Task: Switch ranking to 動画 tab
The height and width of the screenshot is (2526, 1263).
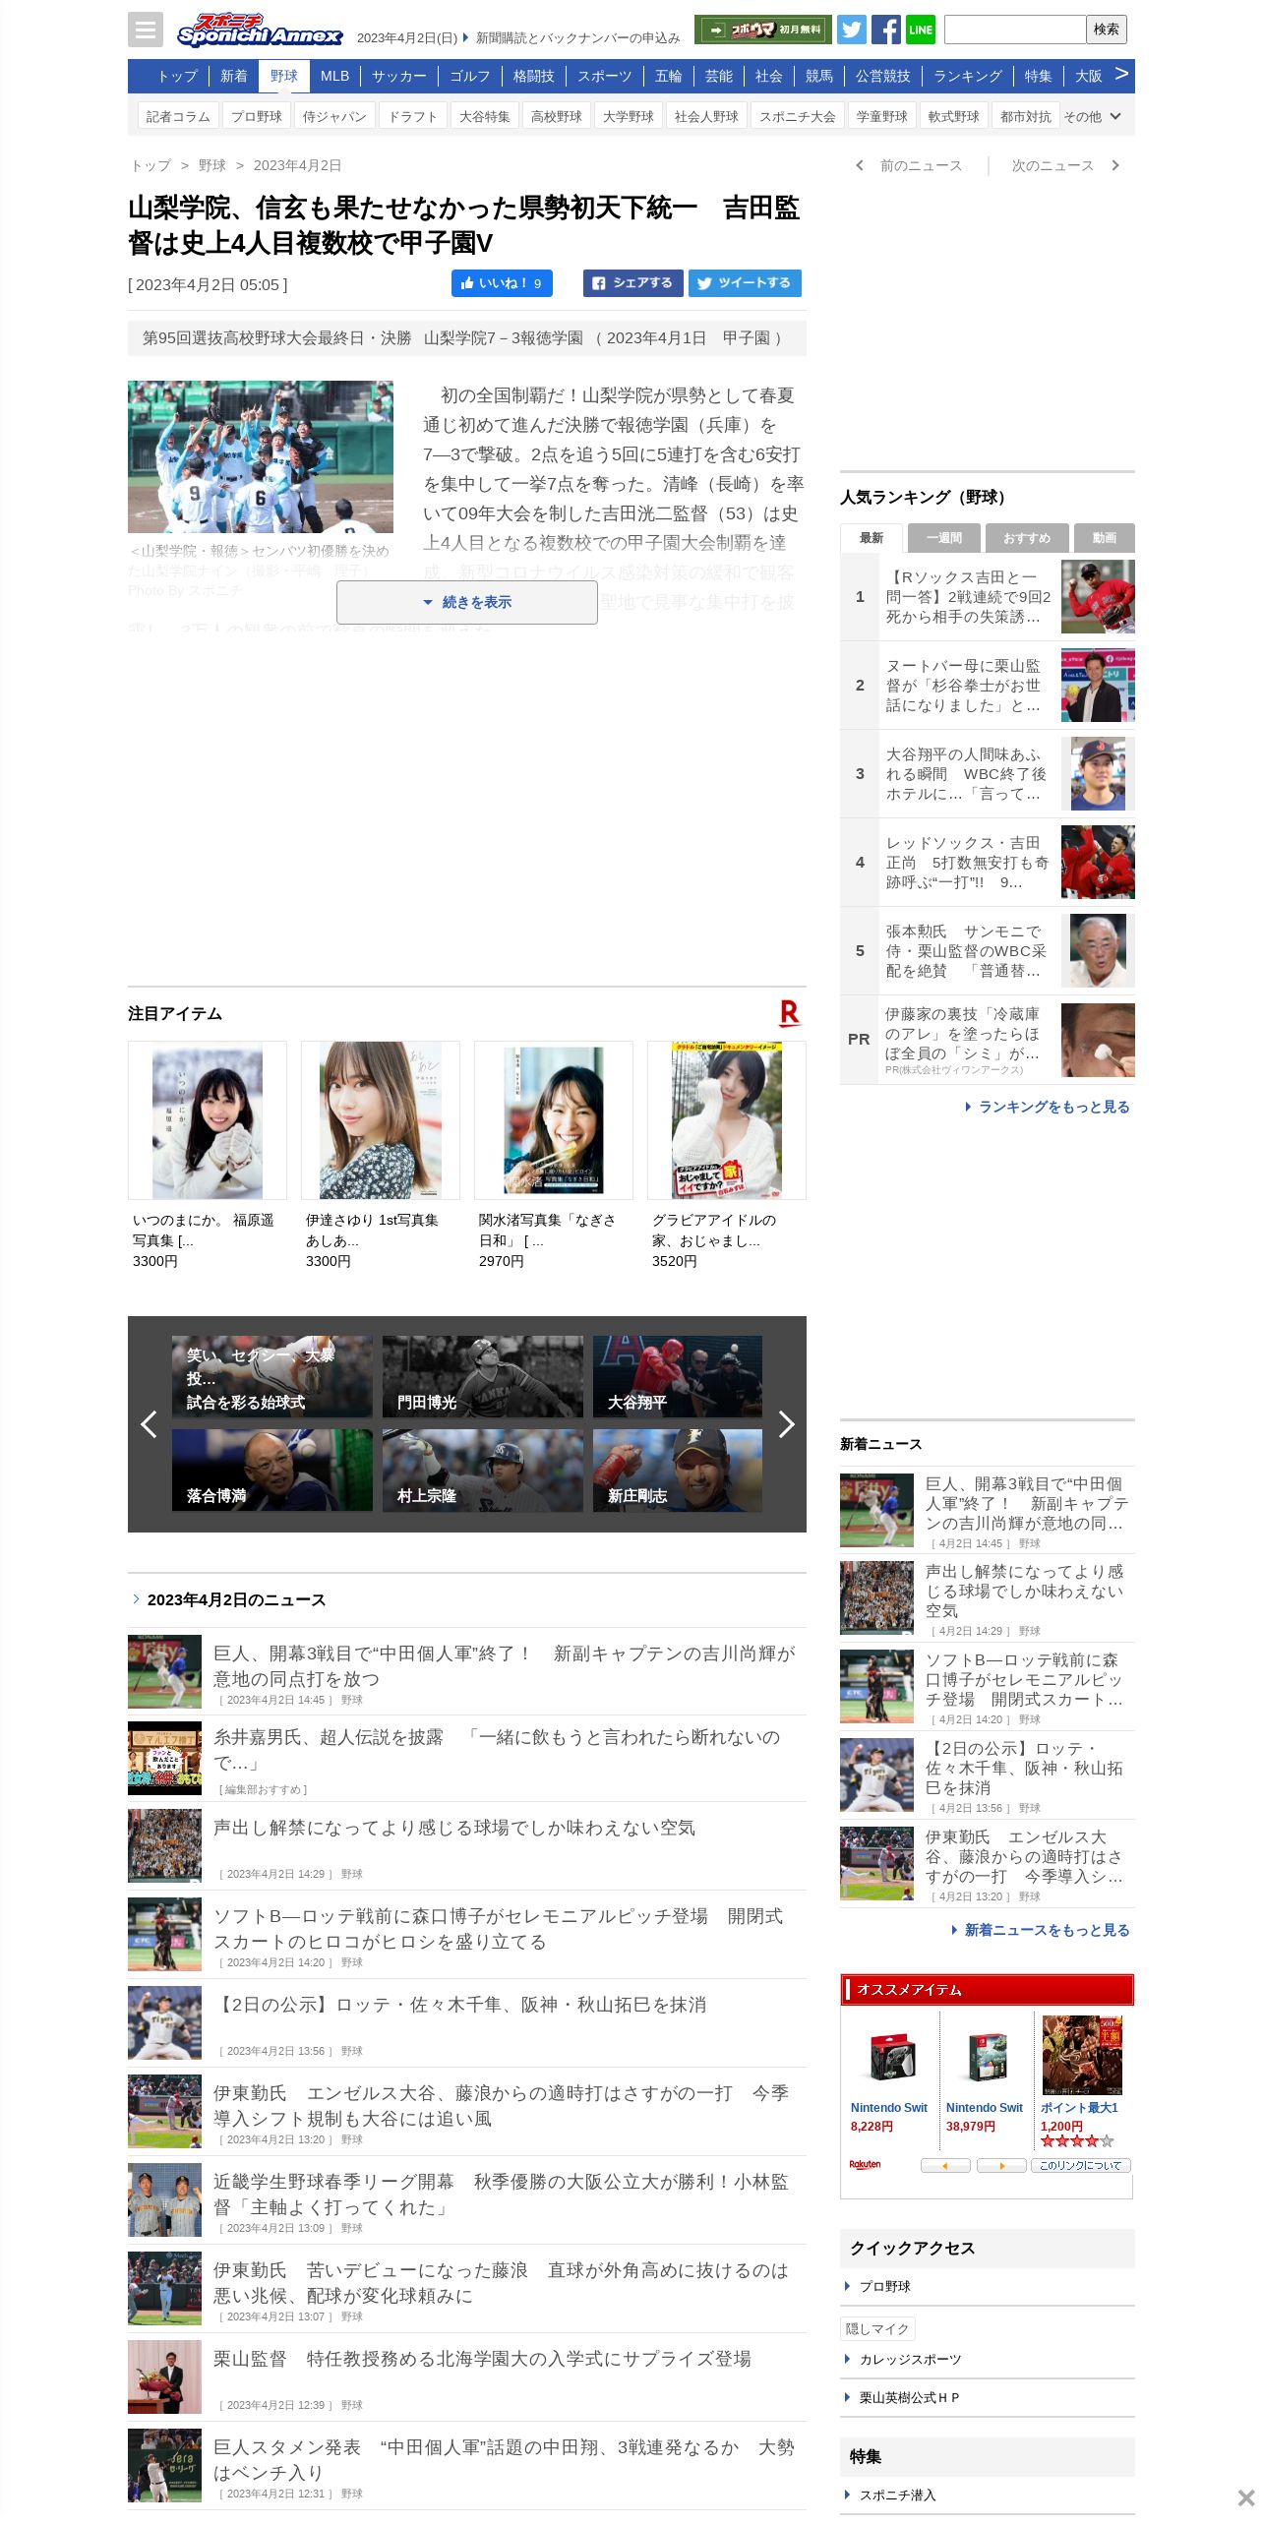Action: point(1105,538)
